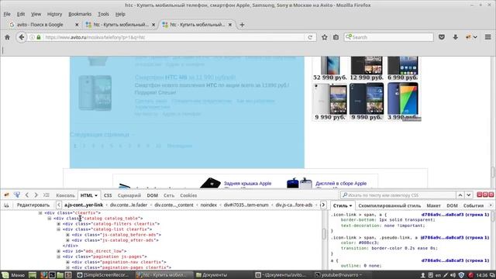
Task: Open History menu
Action: 54,14
